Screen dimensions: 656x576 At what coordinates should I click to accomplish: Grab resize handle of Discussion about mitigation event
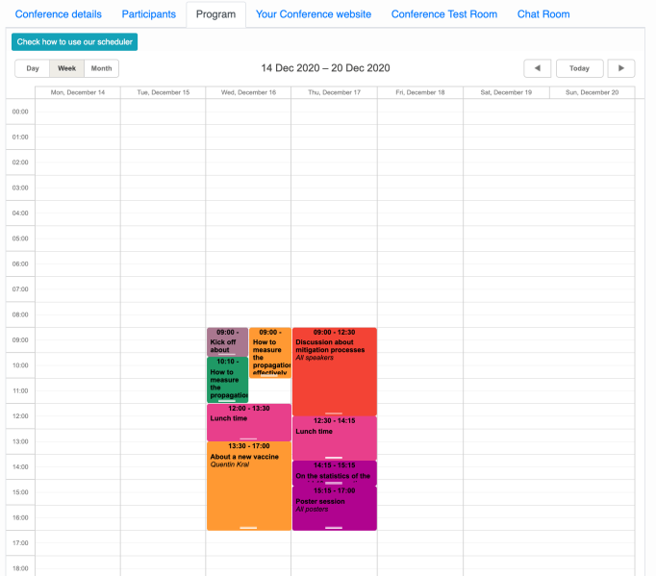pyautogui.click(x=334, y=413)
